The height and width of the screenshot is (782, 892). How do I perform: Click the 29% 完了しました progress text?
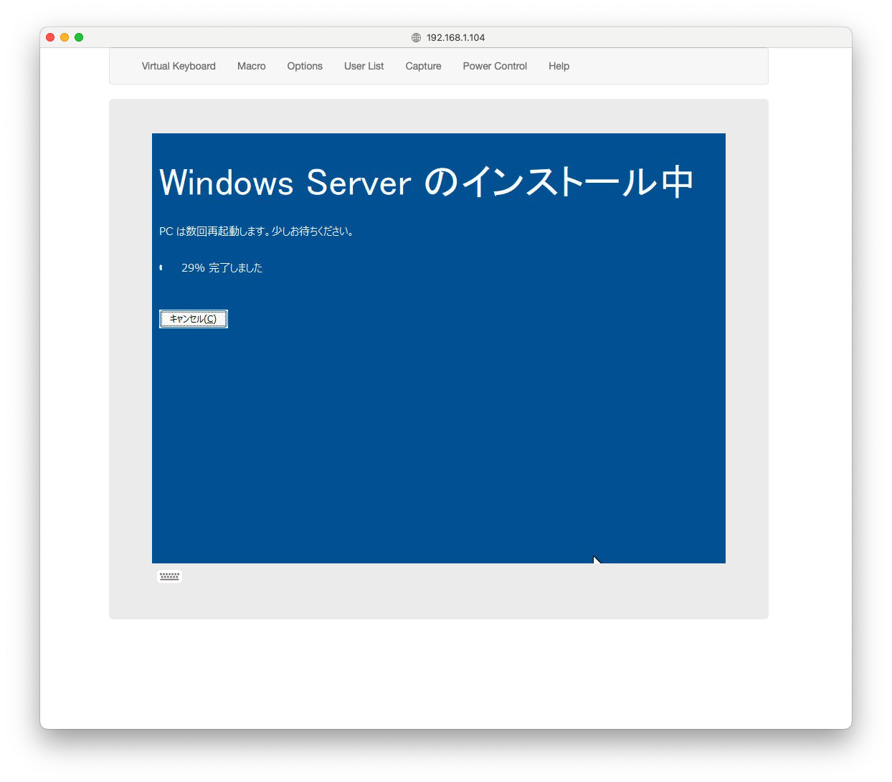pyautogui.click(x=222, y=268)
